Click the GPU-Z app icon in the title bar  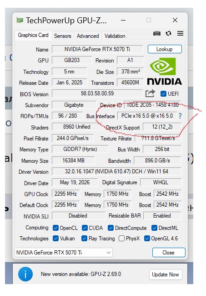coord(20,20)
